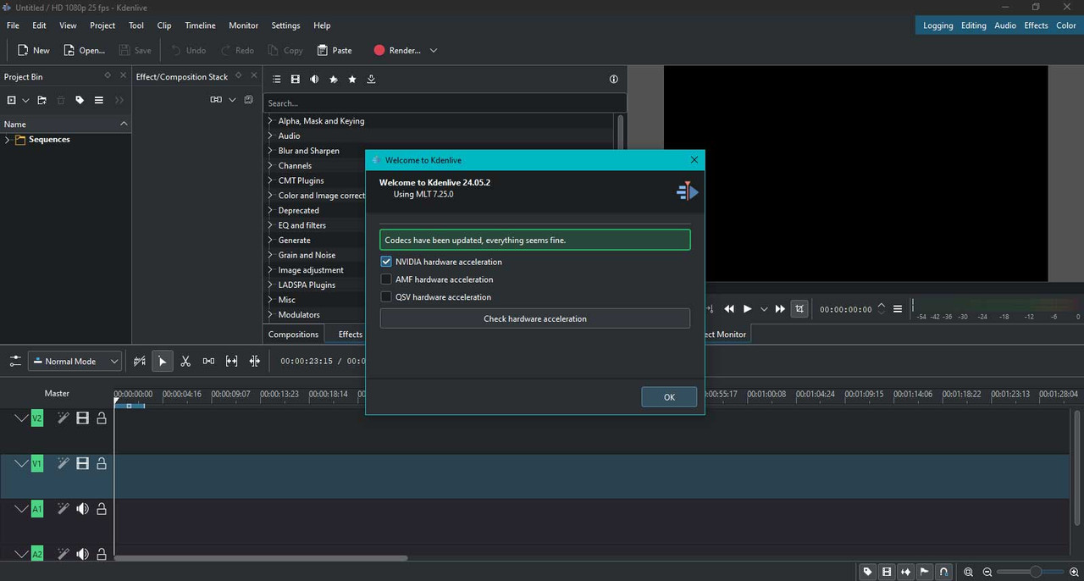Screen dimensions: 1084x581
Task: Show favorite effects star icon
Action: tap(352, 79)
